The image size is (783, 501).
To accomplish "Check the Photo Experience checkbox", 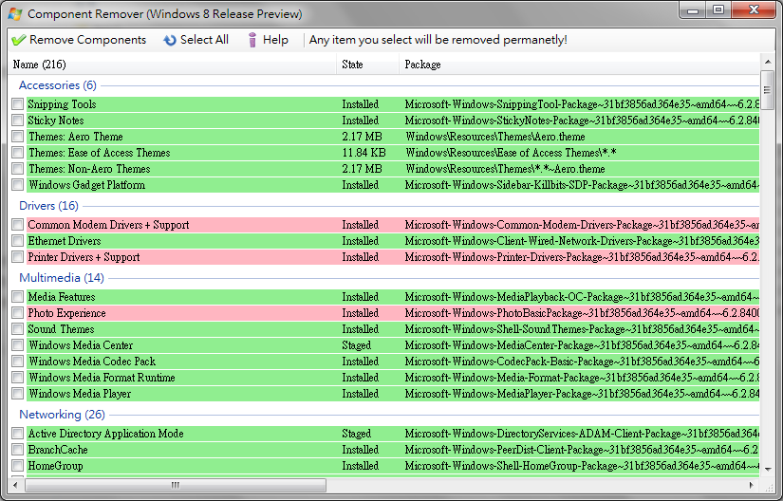I will (x=18, y=313).
